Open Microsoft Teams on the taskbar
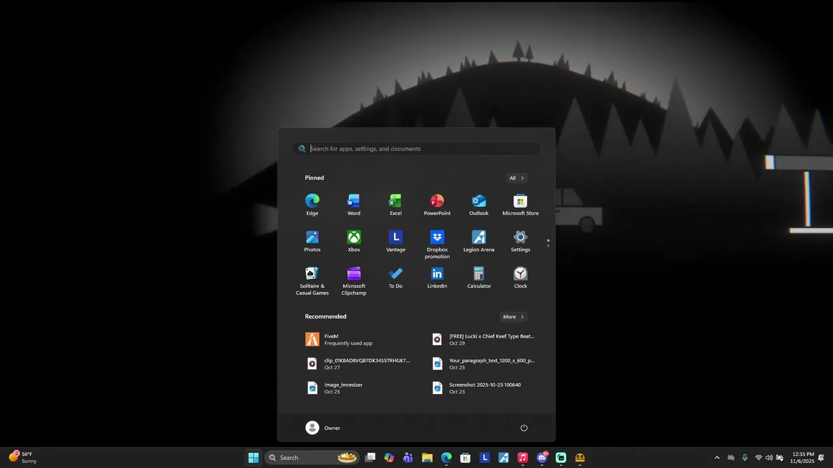This screenshot has width=833, height=468. (408, 458)
